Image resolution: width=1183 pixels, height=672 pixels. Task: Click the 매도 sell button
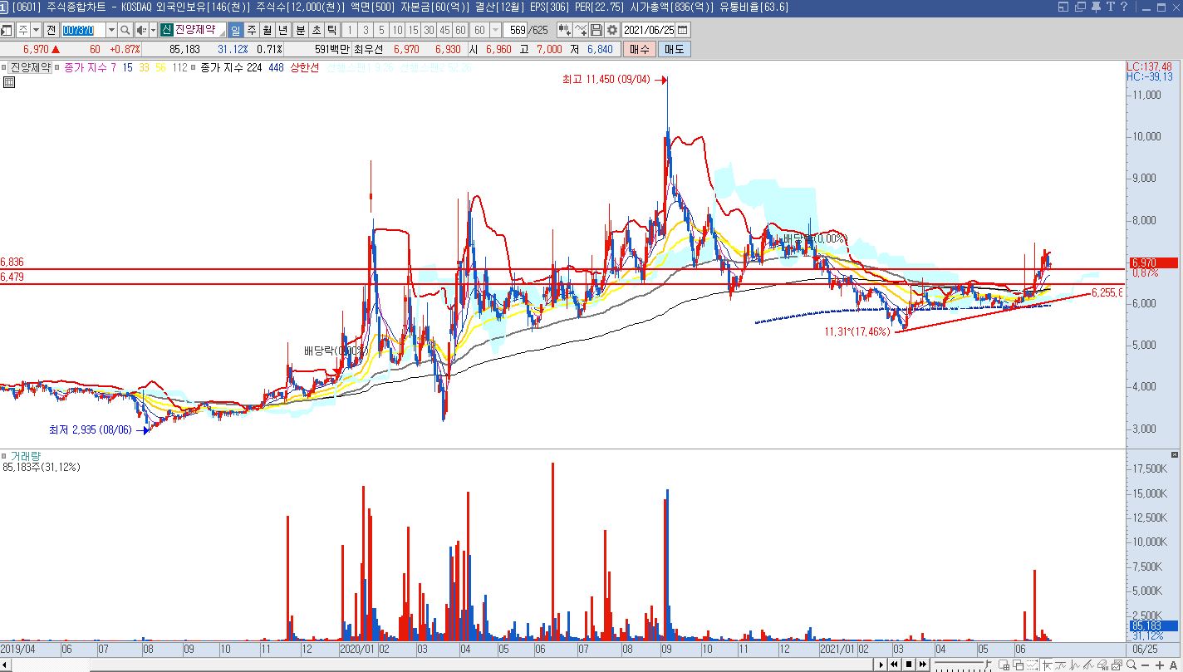pos(674,49)
